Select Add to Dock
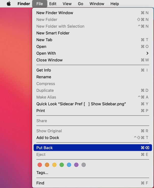 93,138
